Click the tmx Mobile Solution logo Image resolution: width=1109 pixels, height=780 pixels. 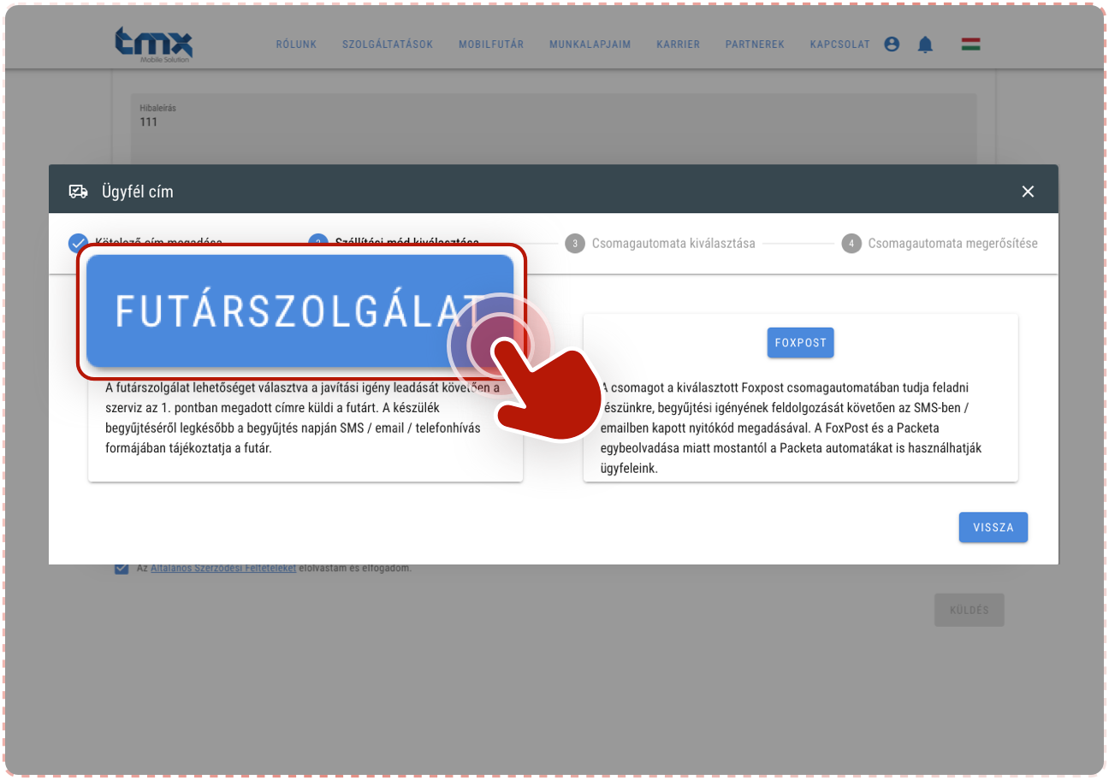[x=154, y=44]
